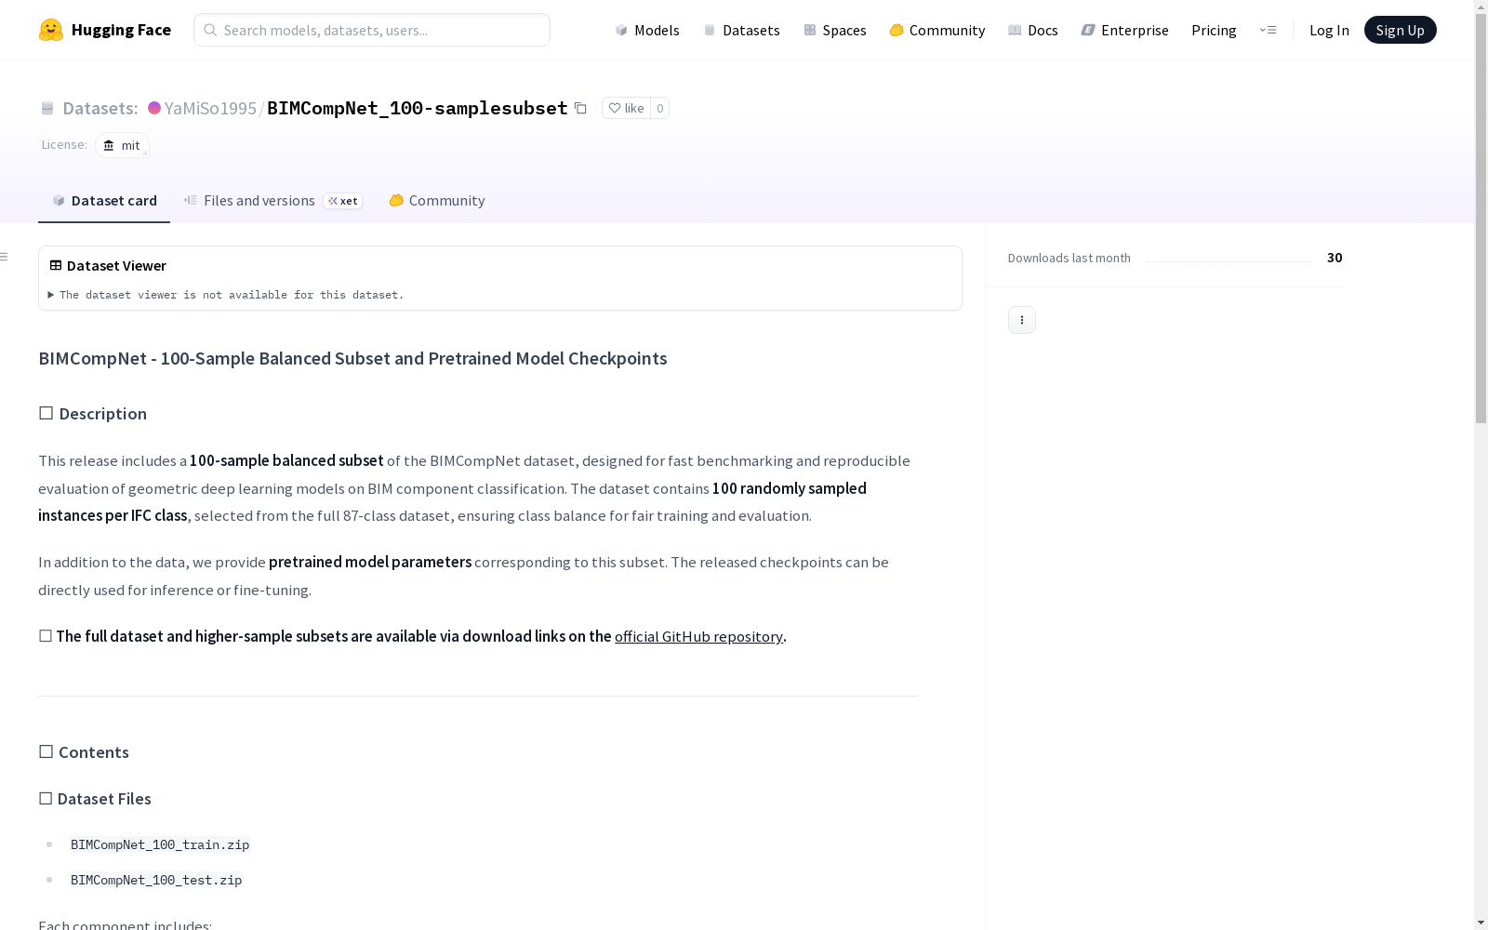Expand the table of contents sidebar icon
This screenshot has height=930, width=1488.
(x=5, y=257)
